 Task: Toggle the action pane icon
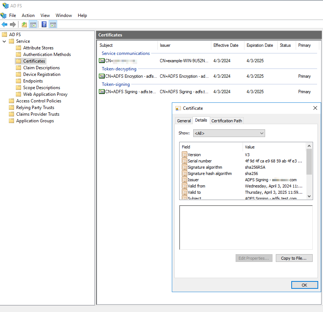[53, 24]
